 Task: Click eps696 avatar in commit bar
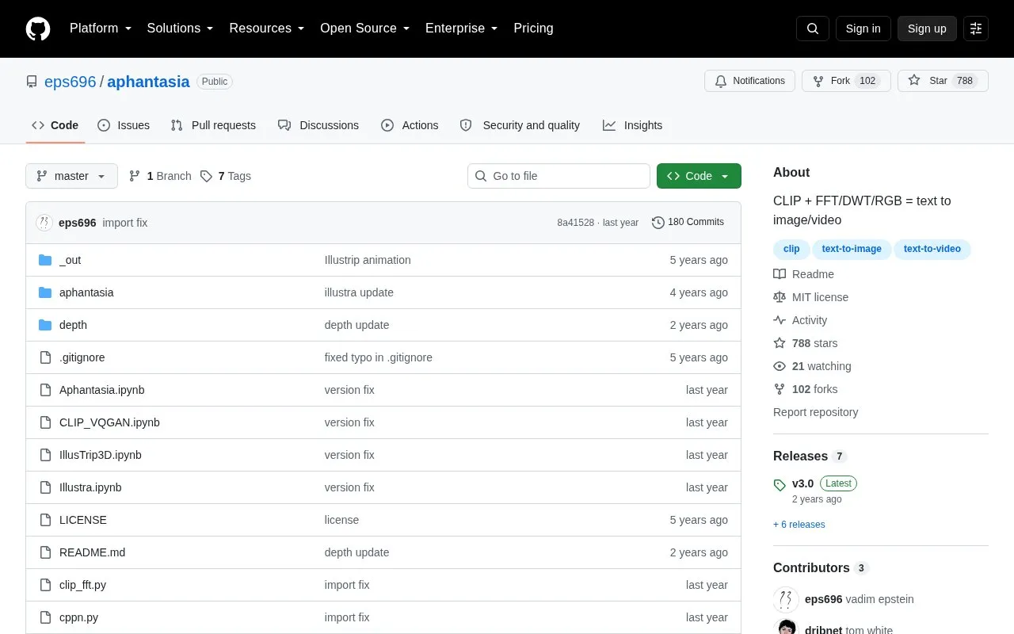pos(44,223)
